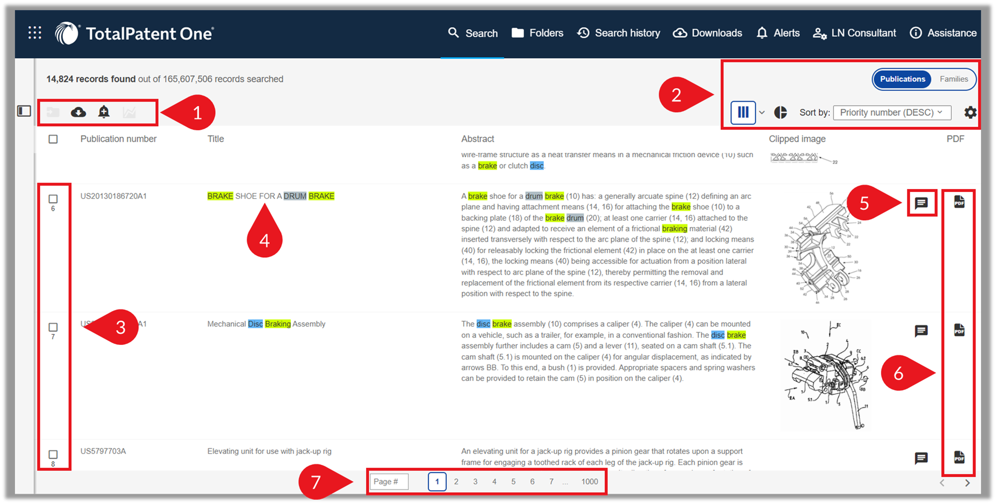The width and height of the screenshot is (996, 504).
Task: Go to page 1000 of results
Action: coord(589,481)
